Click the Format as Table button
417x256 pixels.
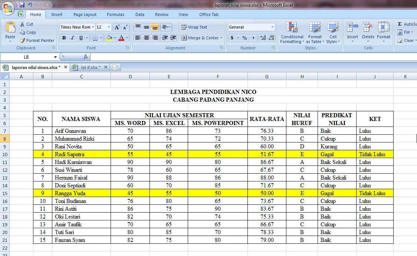(315, 33)
